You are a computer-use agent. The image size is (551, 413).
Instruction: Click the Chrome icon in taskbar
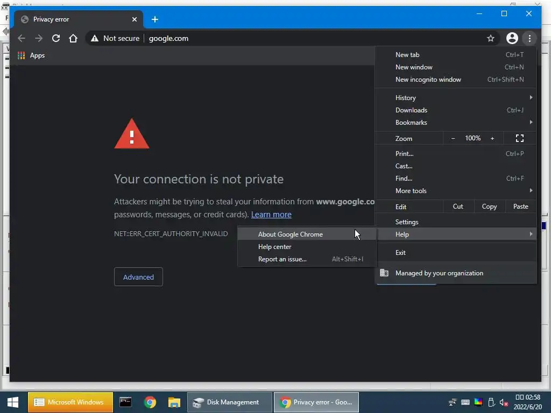point(150,402)
